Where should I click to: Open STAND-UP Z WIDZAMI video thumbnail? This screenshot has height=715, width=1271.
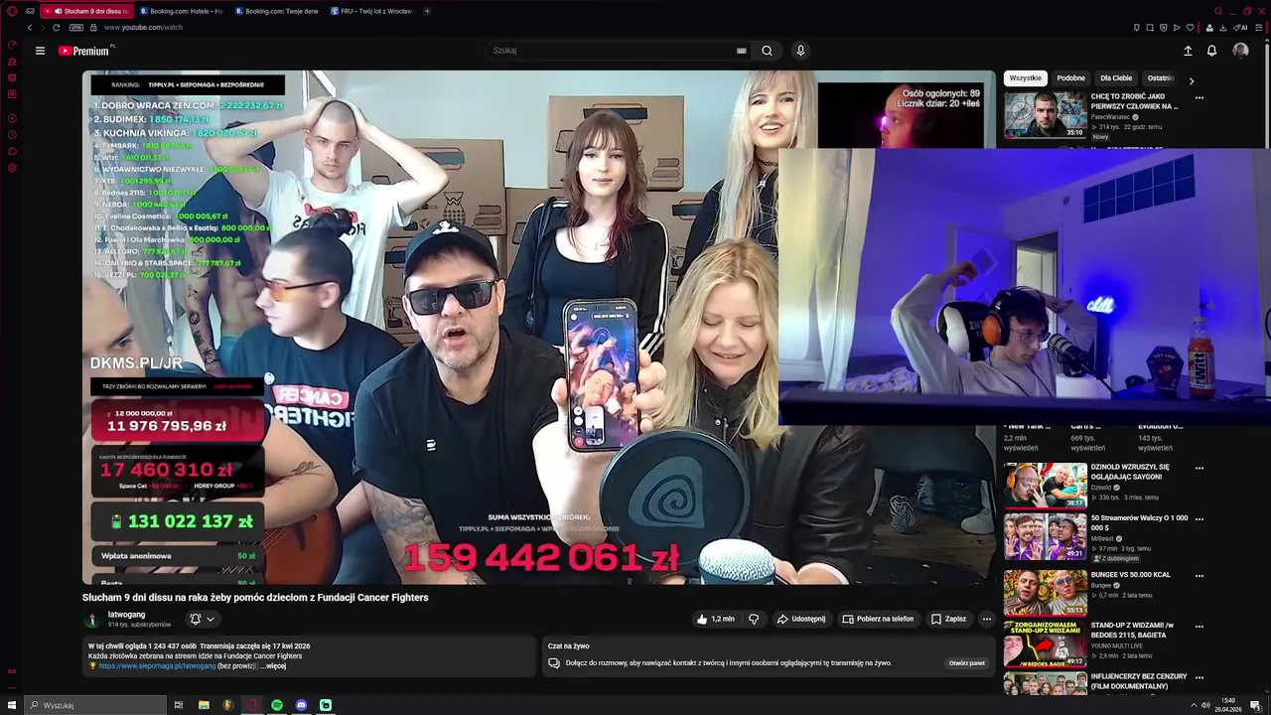[x=1046, y=643]
